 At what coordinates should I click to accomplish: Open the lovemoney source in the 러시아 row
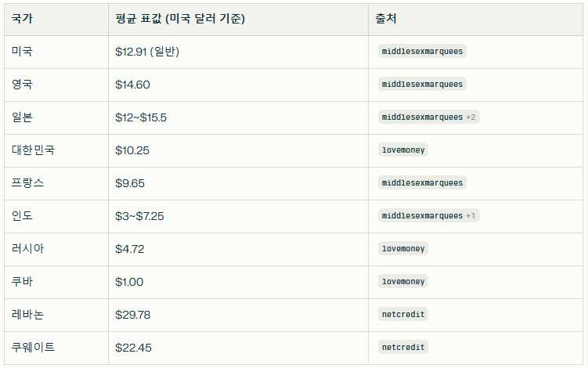pyautogui.click(x=403, y=249)
